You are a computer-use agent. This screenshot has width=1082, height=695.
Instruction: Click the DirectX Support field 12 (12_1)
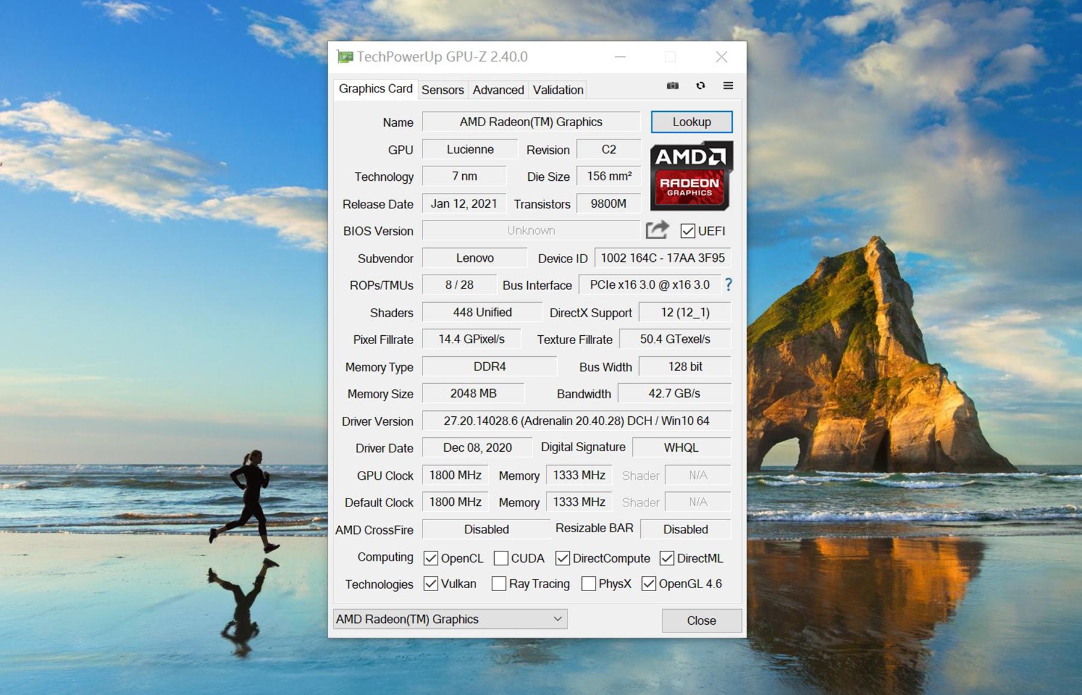[x=685, y=312]
